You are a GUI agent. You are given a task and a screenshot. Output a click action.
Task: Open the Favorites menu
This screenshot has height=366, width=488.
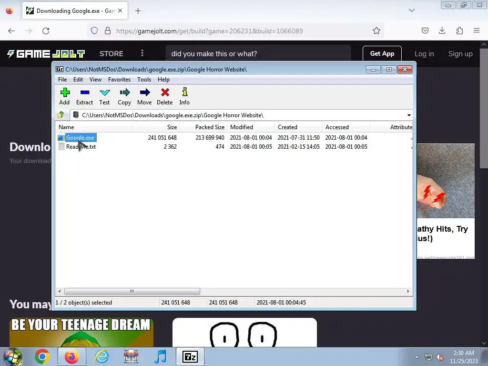(x=119, y=80)
